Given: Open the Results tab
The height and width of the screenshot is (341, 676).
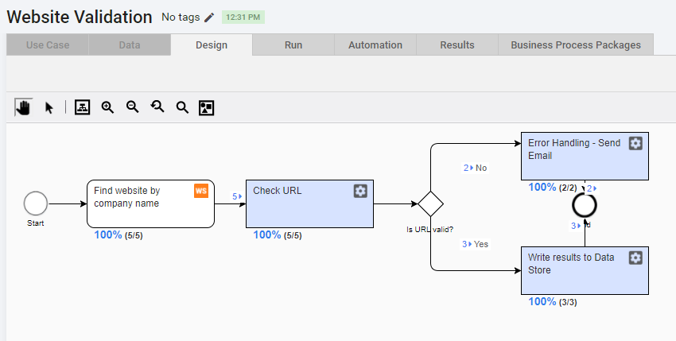Looking at the screenshot, I should [457, 45].
